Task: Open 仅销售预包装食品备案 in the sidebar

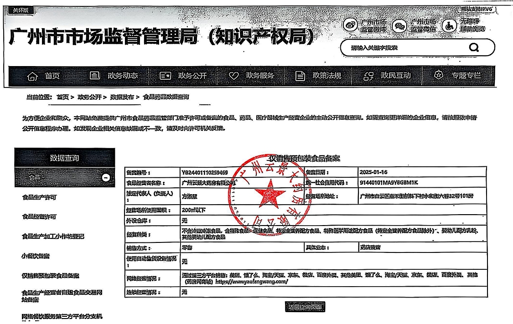Action: [50, 276]
